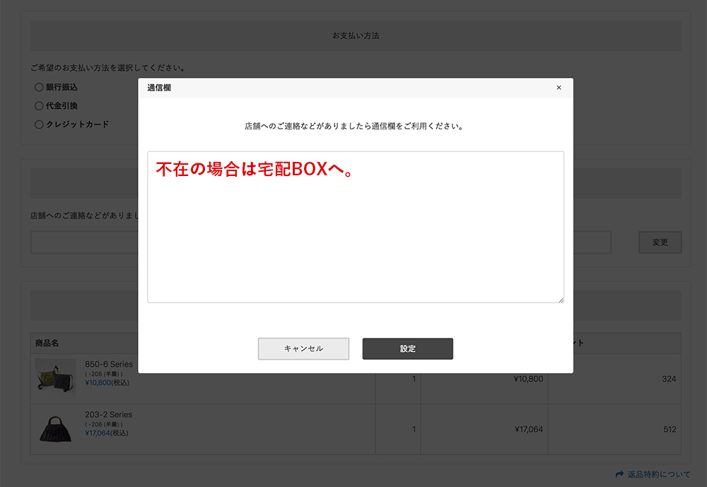Click the ¥10,800 price link
707x487 pixels.
(97, 382)
